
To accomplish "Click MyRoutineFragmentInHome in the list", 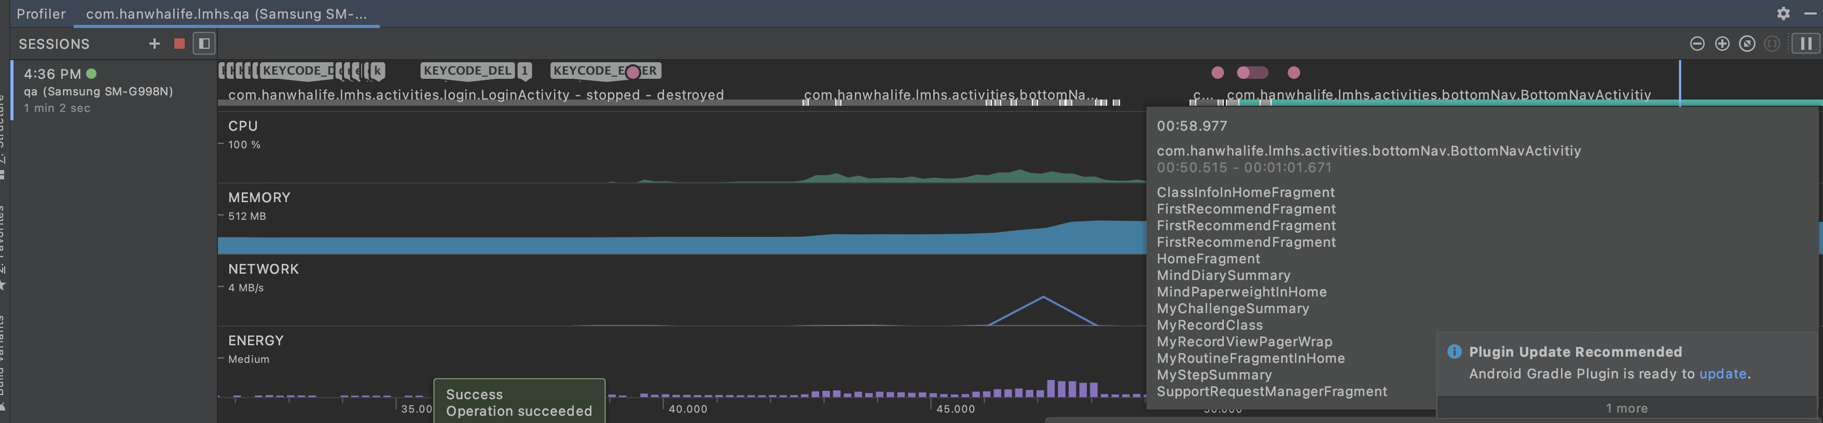I will click(x=1250, y=358).
